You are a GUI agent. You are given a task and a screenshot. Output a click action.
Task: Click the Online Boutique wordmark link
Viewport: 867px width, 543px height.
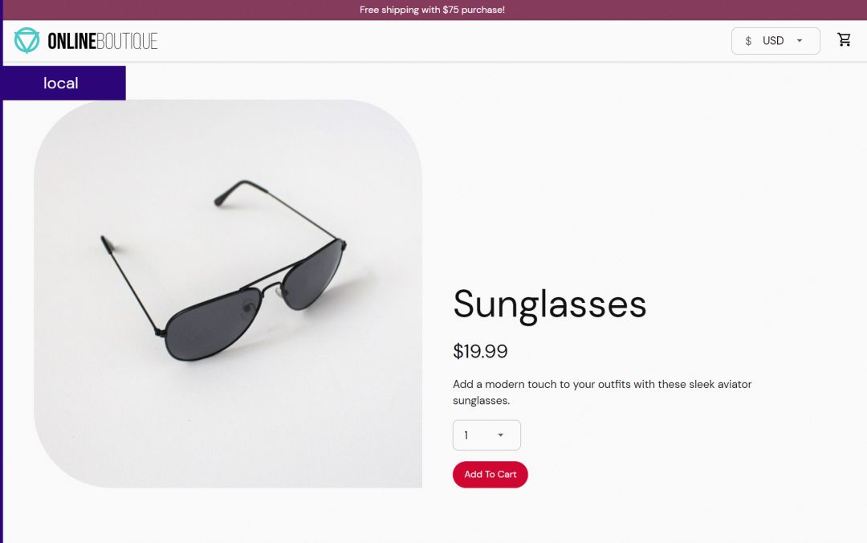tap(102, 41)
